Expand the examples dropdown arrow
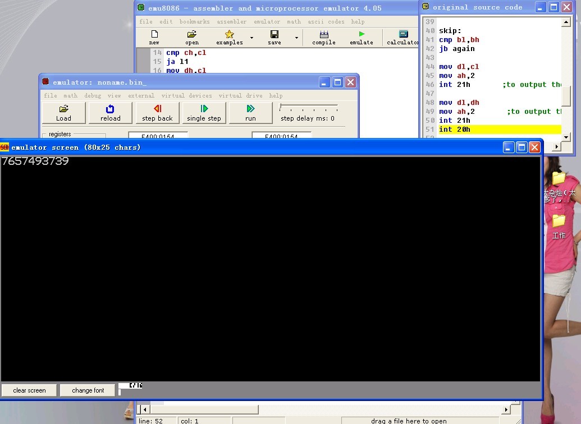Viewport: 581px width, 424px height. tap(251, 38)
